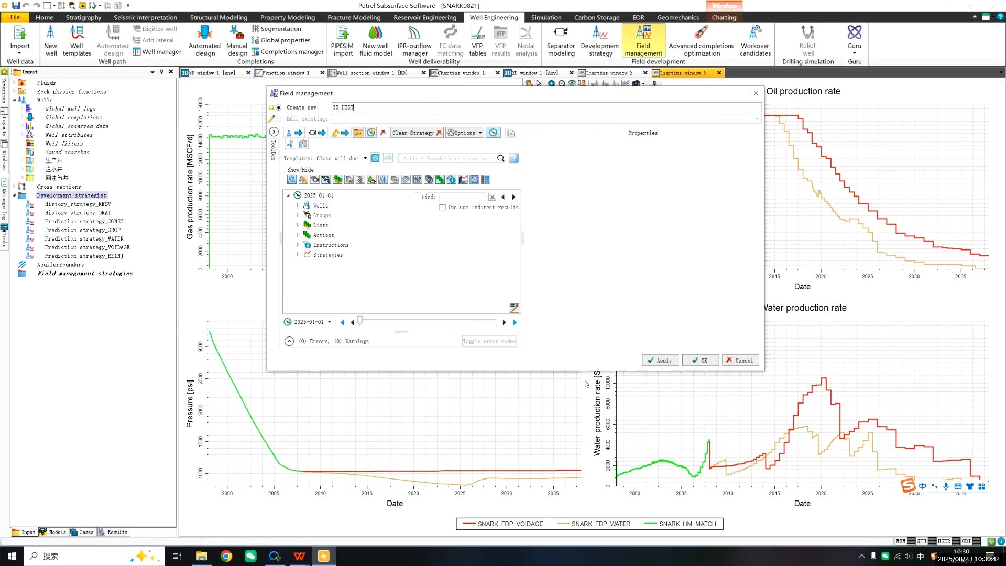Toggle the last Show/Hide grid icon

click(x=486, y=180)
